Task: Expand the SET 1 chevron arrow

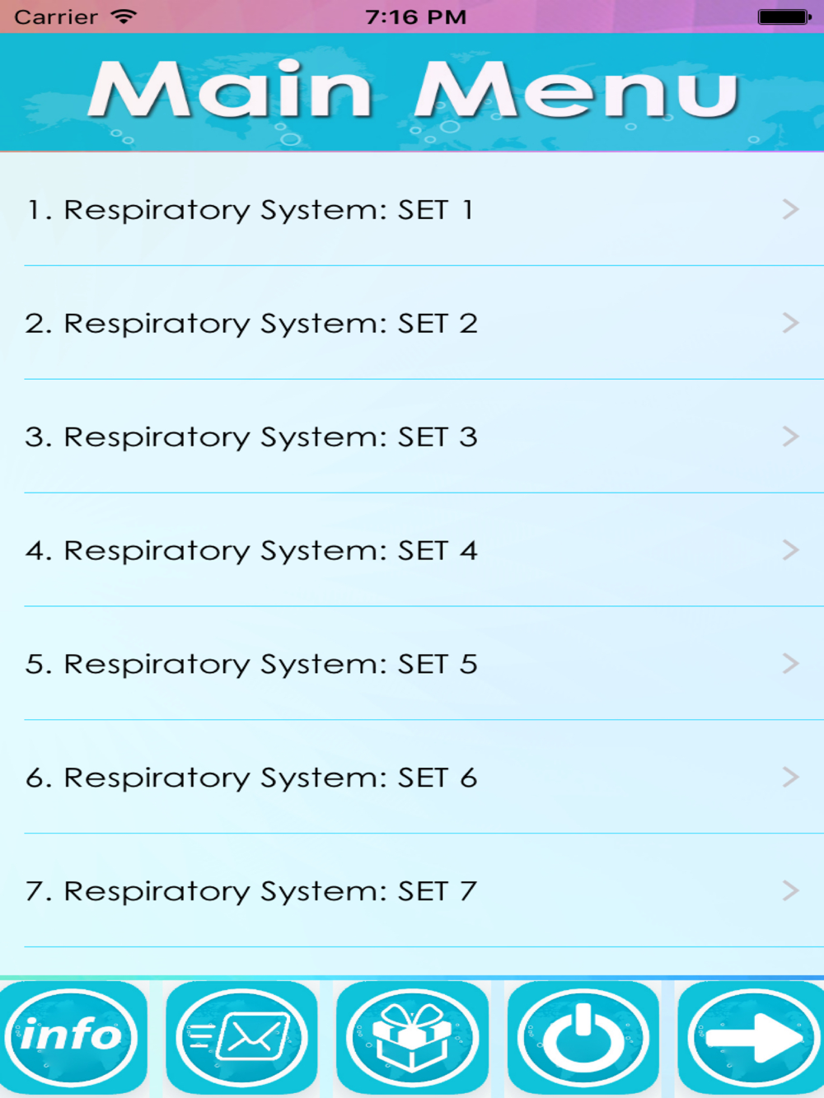Action: click(x=790, y=210)
